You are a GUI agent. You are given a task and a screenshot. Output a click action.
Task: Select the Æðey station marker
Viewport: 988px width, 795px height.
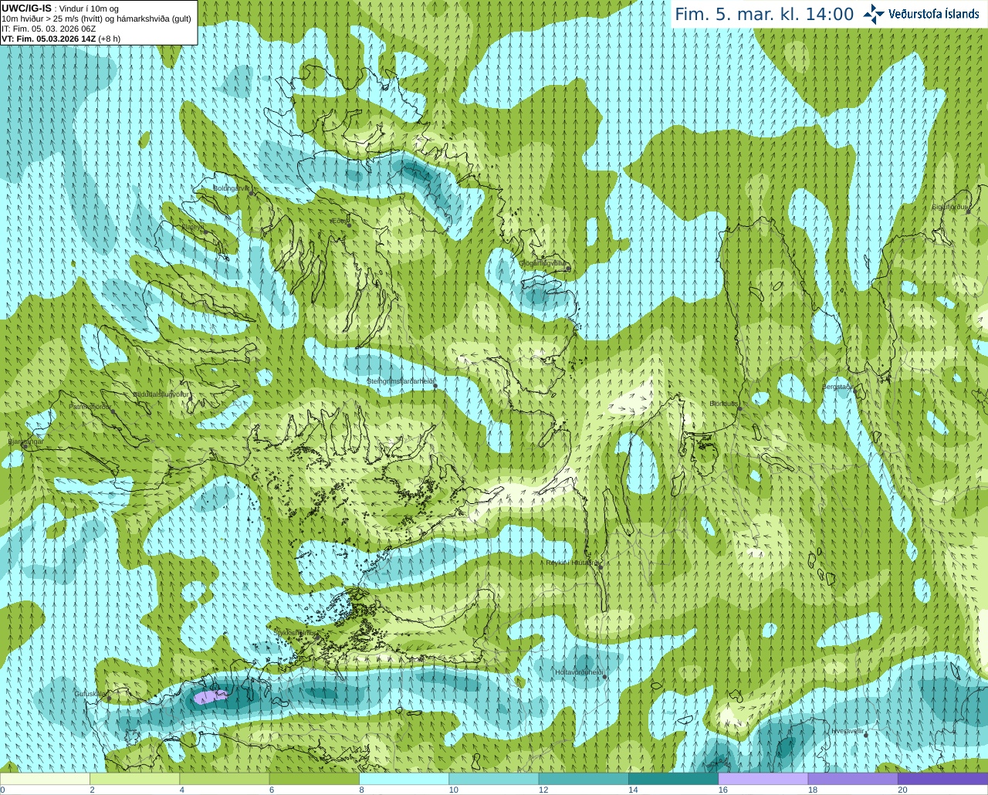349,225
